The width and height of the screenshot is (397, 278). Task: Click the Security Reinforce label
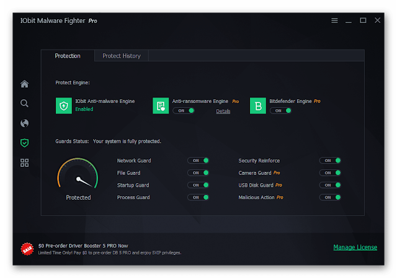259,161
